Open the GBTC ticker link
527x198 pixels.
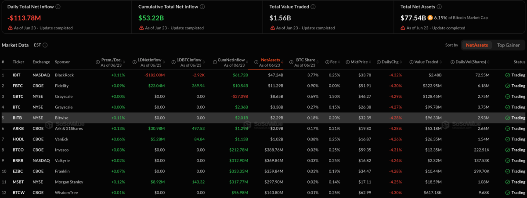(18, 97)
